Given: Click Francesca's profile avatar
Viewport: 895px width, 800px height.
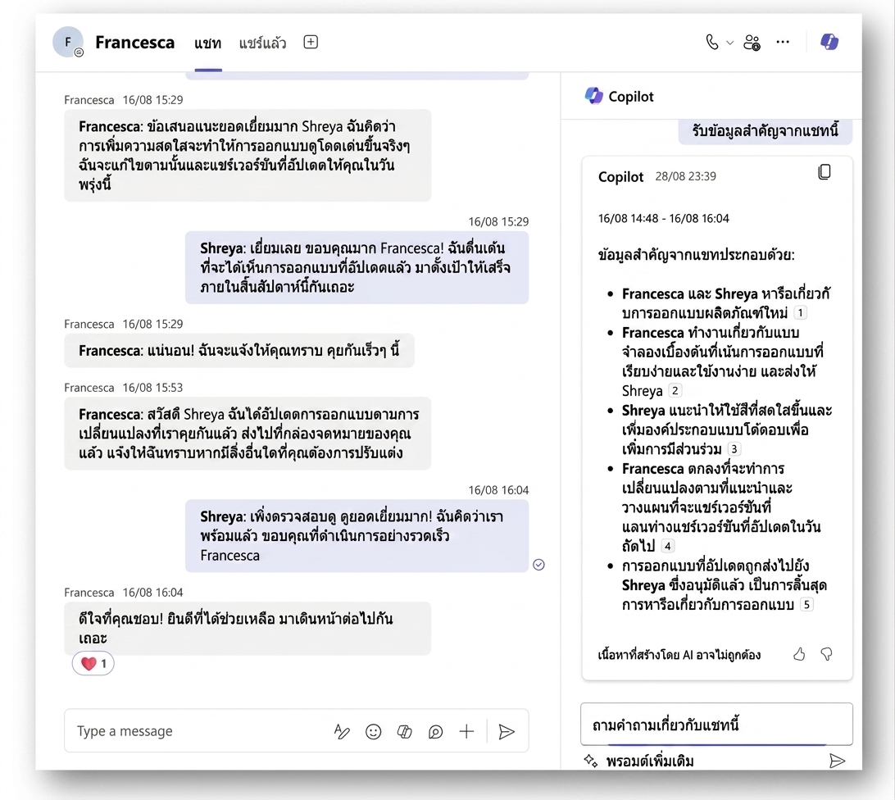Looking at the screenshot, I should coord(68,42).
